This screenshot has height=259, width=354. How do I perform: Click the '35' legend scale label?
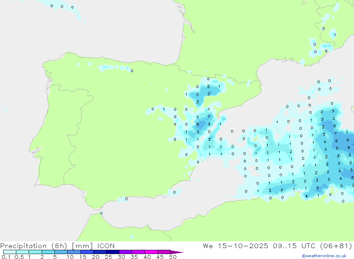click(134, 257)
